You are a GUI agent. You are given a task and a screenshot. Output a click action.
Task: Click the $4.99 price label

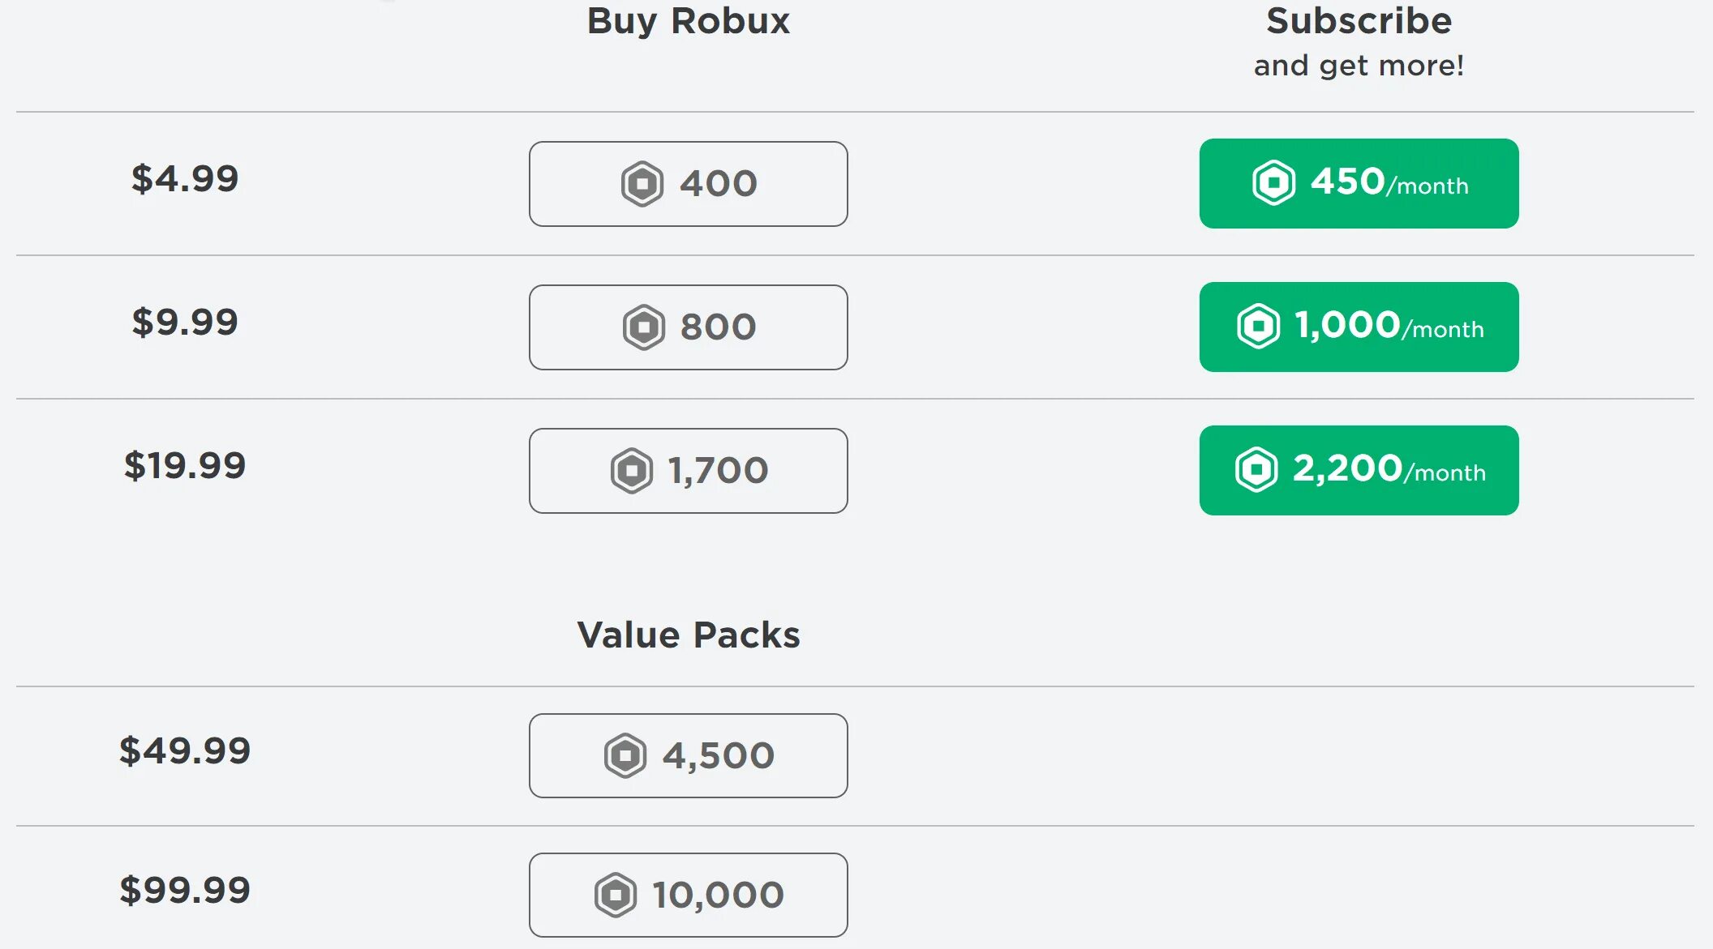(x=185, y=178)
